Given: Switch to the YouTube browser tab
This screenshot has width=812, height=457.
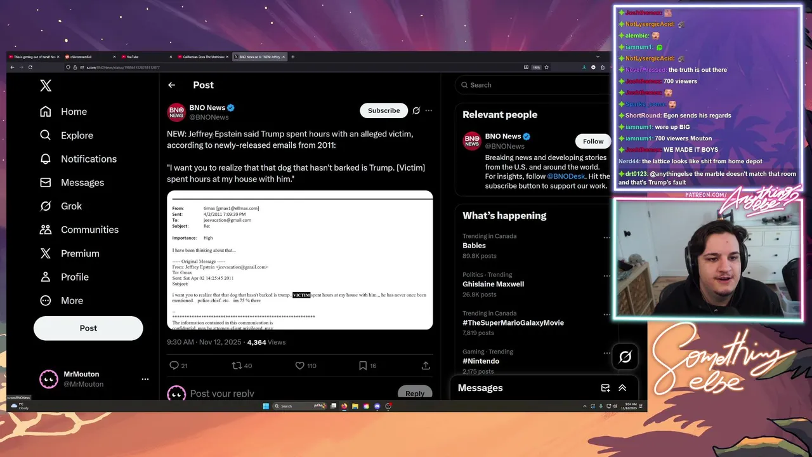Looking at the screenshot, I should [x=148, y=56].
